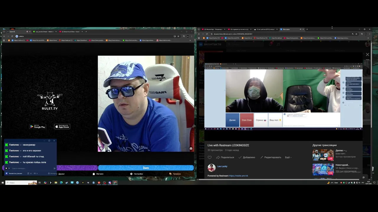Viewport: 378px width, 212px height.
Task: Bookmark the VK page with star icon
Action: click(x=356, y=34)
